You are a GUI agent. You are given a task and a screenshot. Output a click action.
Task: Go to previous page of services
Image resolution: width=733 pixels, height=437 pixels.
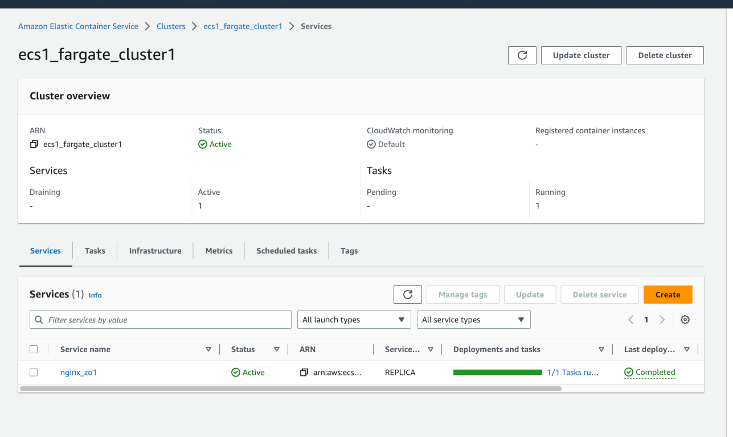[x=630, y=320]
